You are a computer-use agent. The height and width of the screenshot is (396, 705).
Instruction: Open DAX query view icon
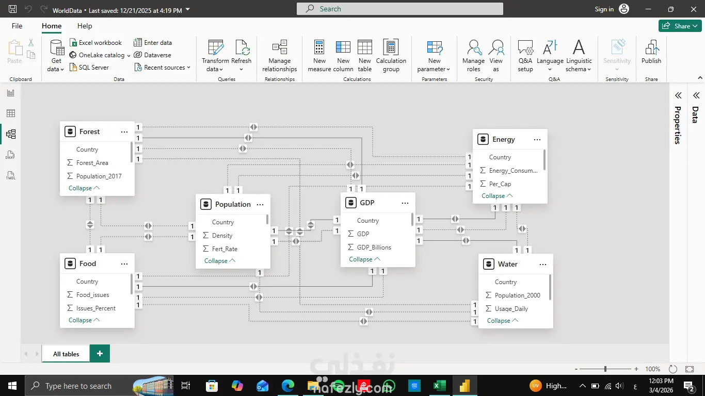(10, 155)
